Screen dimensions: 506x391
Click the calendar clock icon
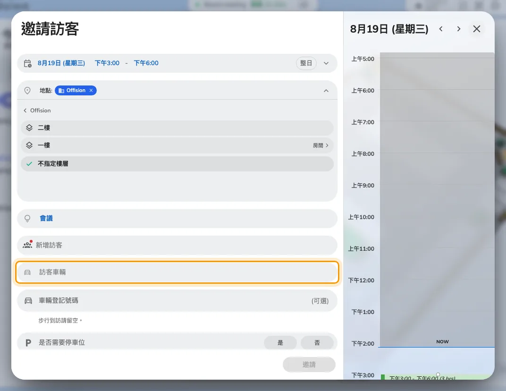pyautogui.click(x=28, y=63)
